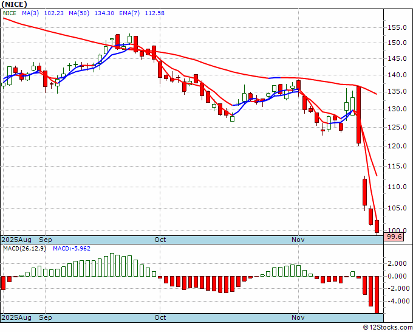Viewport: 413px width, 332px height.
Task: Click Oct on the price chart date axis
Action: coord(160,240)
